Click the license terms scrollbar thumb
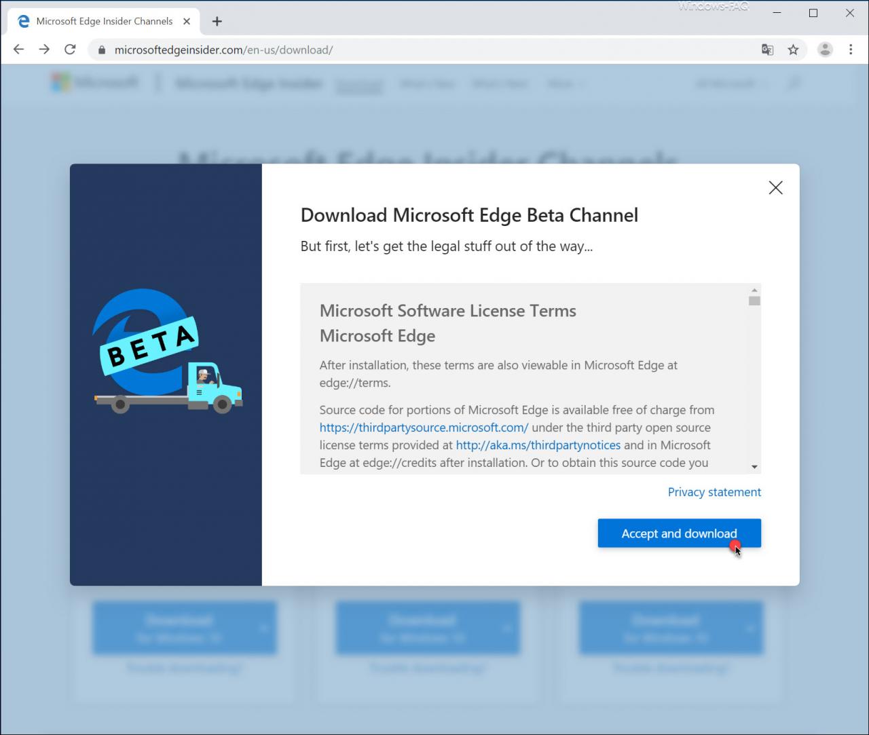Viewport: 869px width, 735px height. (x=754, y=301)
